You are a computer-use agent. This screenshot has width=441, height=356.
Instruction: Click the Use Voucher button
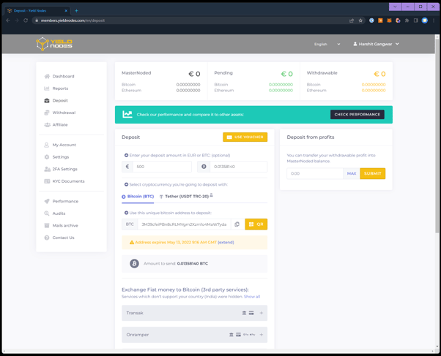(245, 137)
